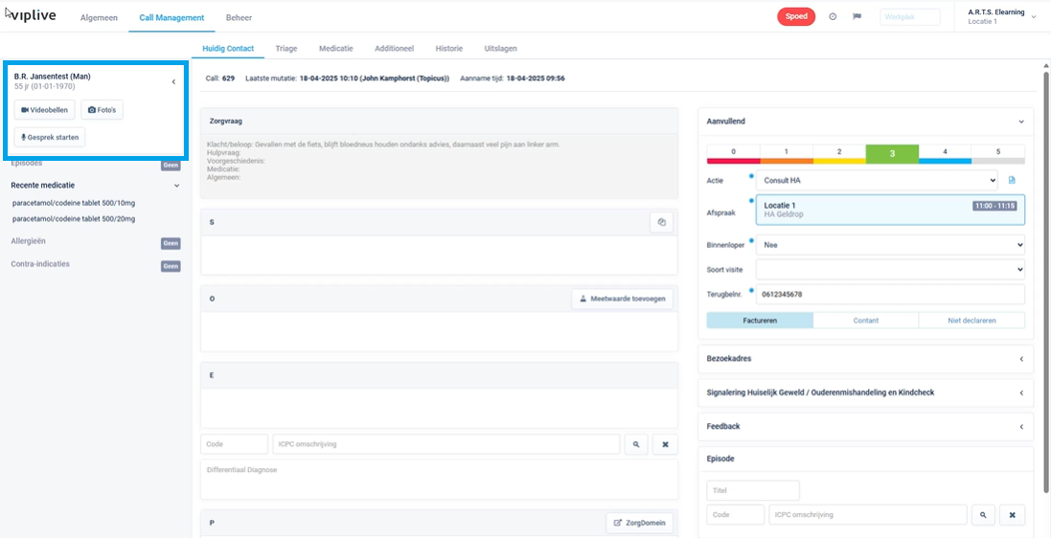Image resolution: width=1051 pixels, height=538 pixels.
Task: Click the Terugbelnr. phone number field
Action: coord(890,294)
